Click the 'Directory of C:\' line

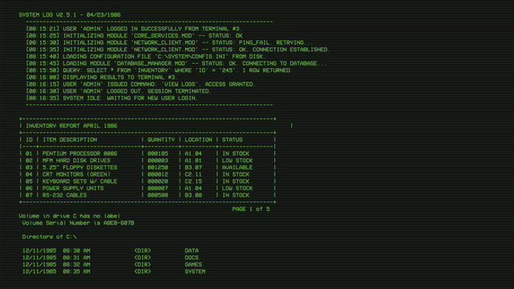tap(49, 237)
